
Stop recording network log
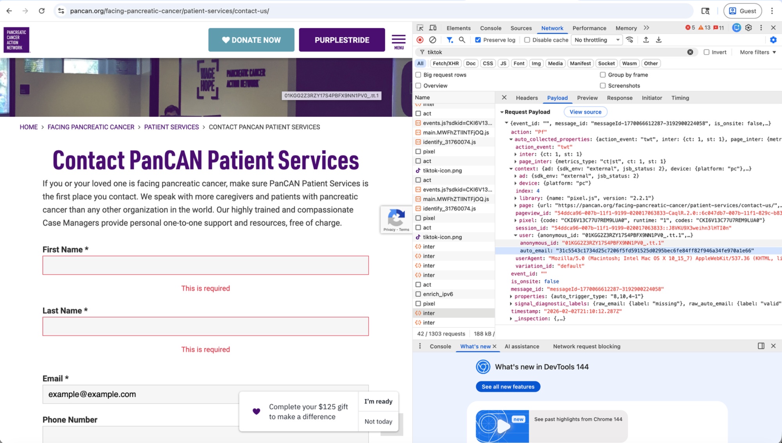point(420,39)
